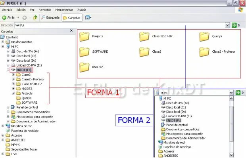Click the Dirección address field showing F:\
This screenshot has width=246, height=158.
(120, 25)
